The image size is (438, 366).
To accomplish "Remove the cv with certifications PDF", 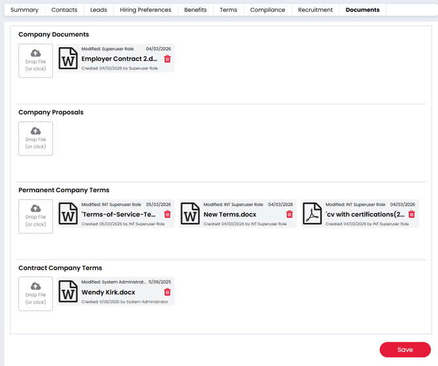I will [411, 214].
